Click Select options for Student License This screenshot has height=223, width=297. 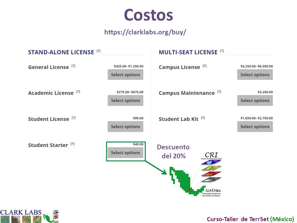tap(125, 126)
